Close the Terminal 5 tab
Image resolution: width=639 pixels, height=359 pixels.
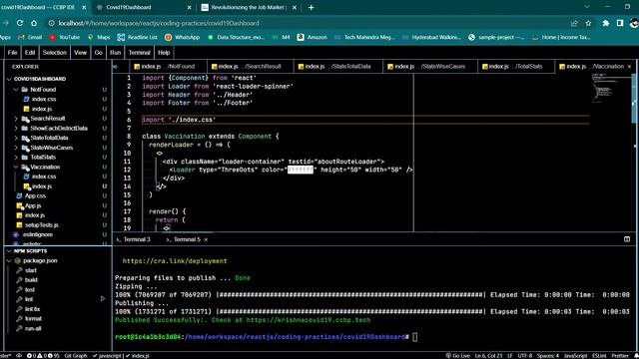[x=206, y=239]
